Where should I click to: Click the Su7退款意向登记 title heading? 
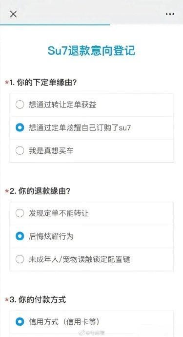(x=92, y=51)
